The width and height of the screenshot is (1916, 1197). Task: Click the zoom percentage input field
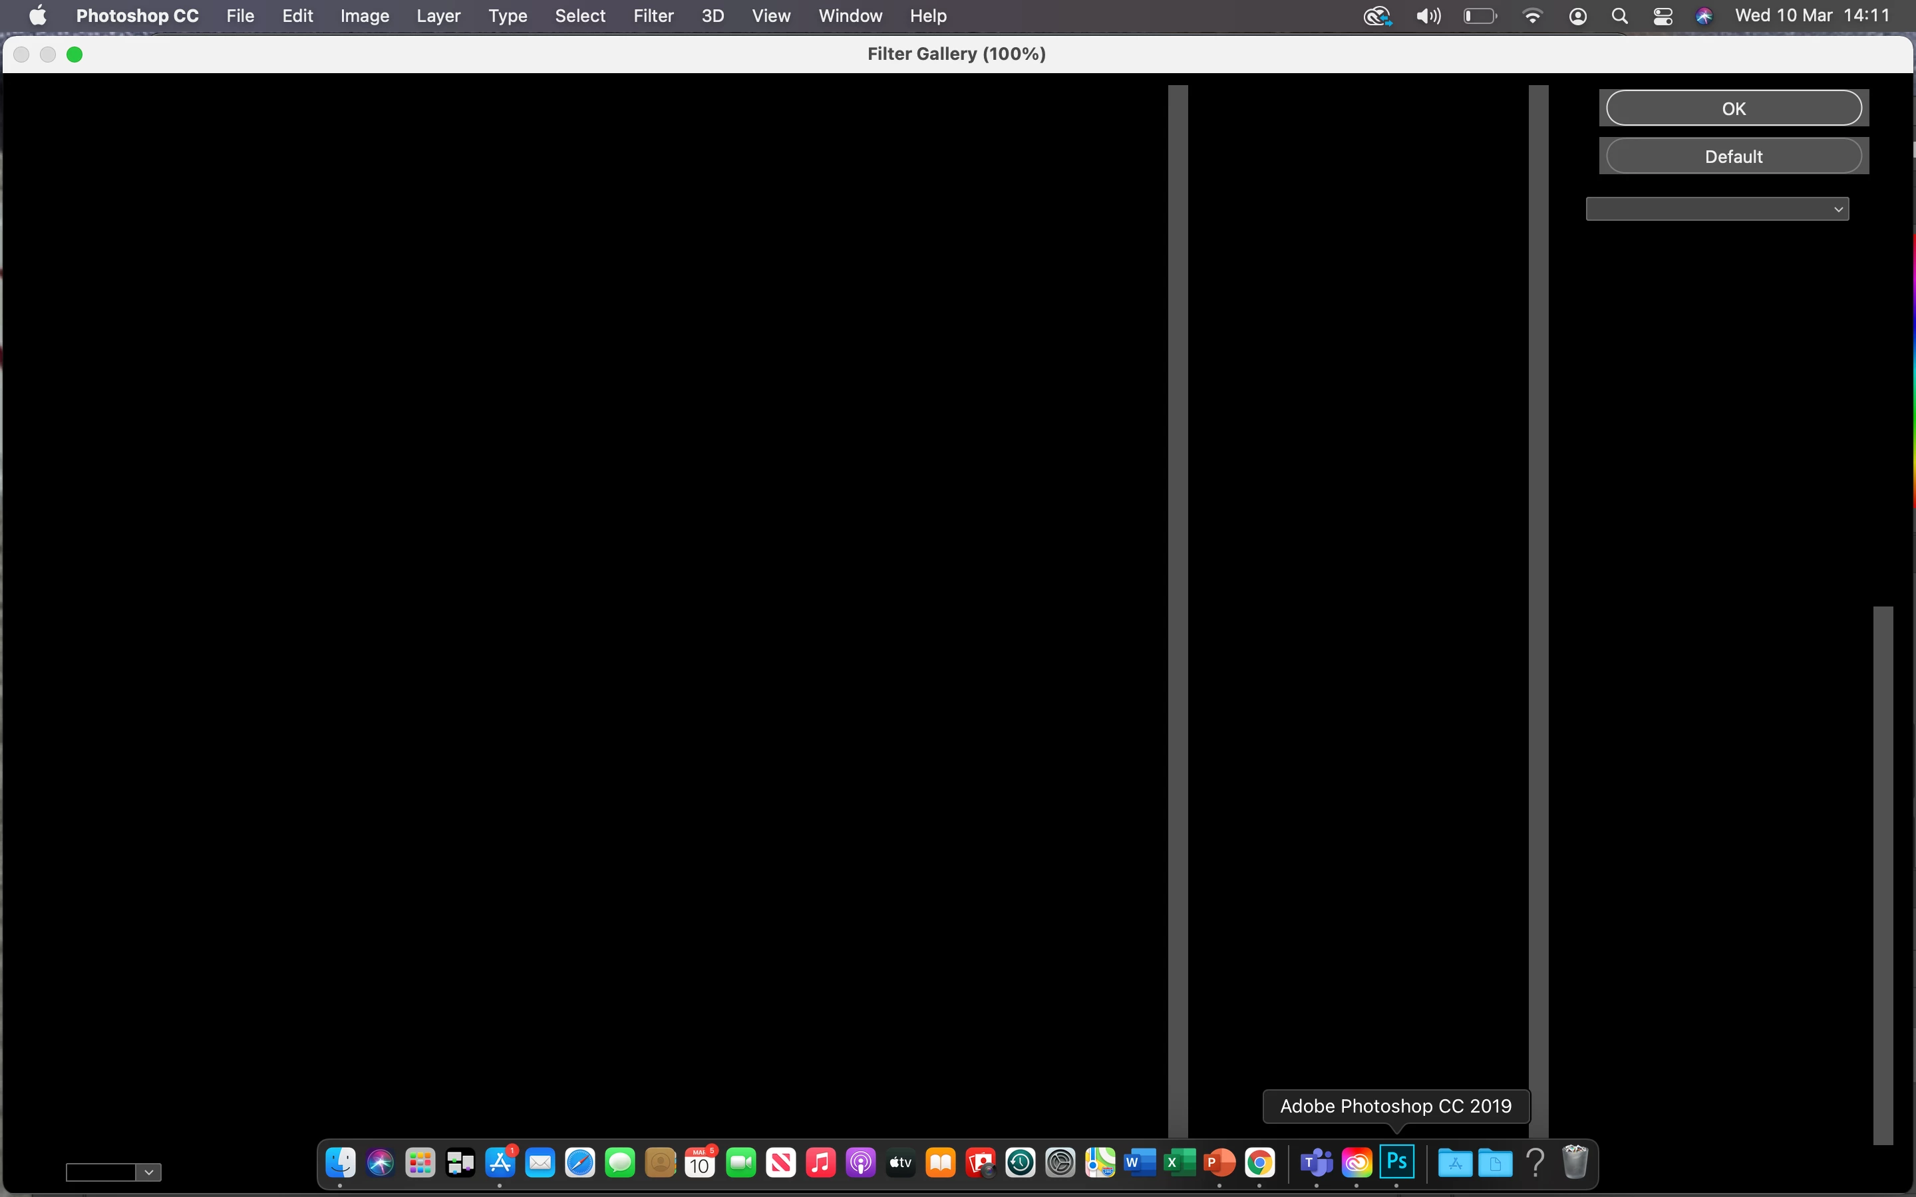(x=100, y=1172)
